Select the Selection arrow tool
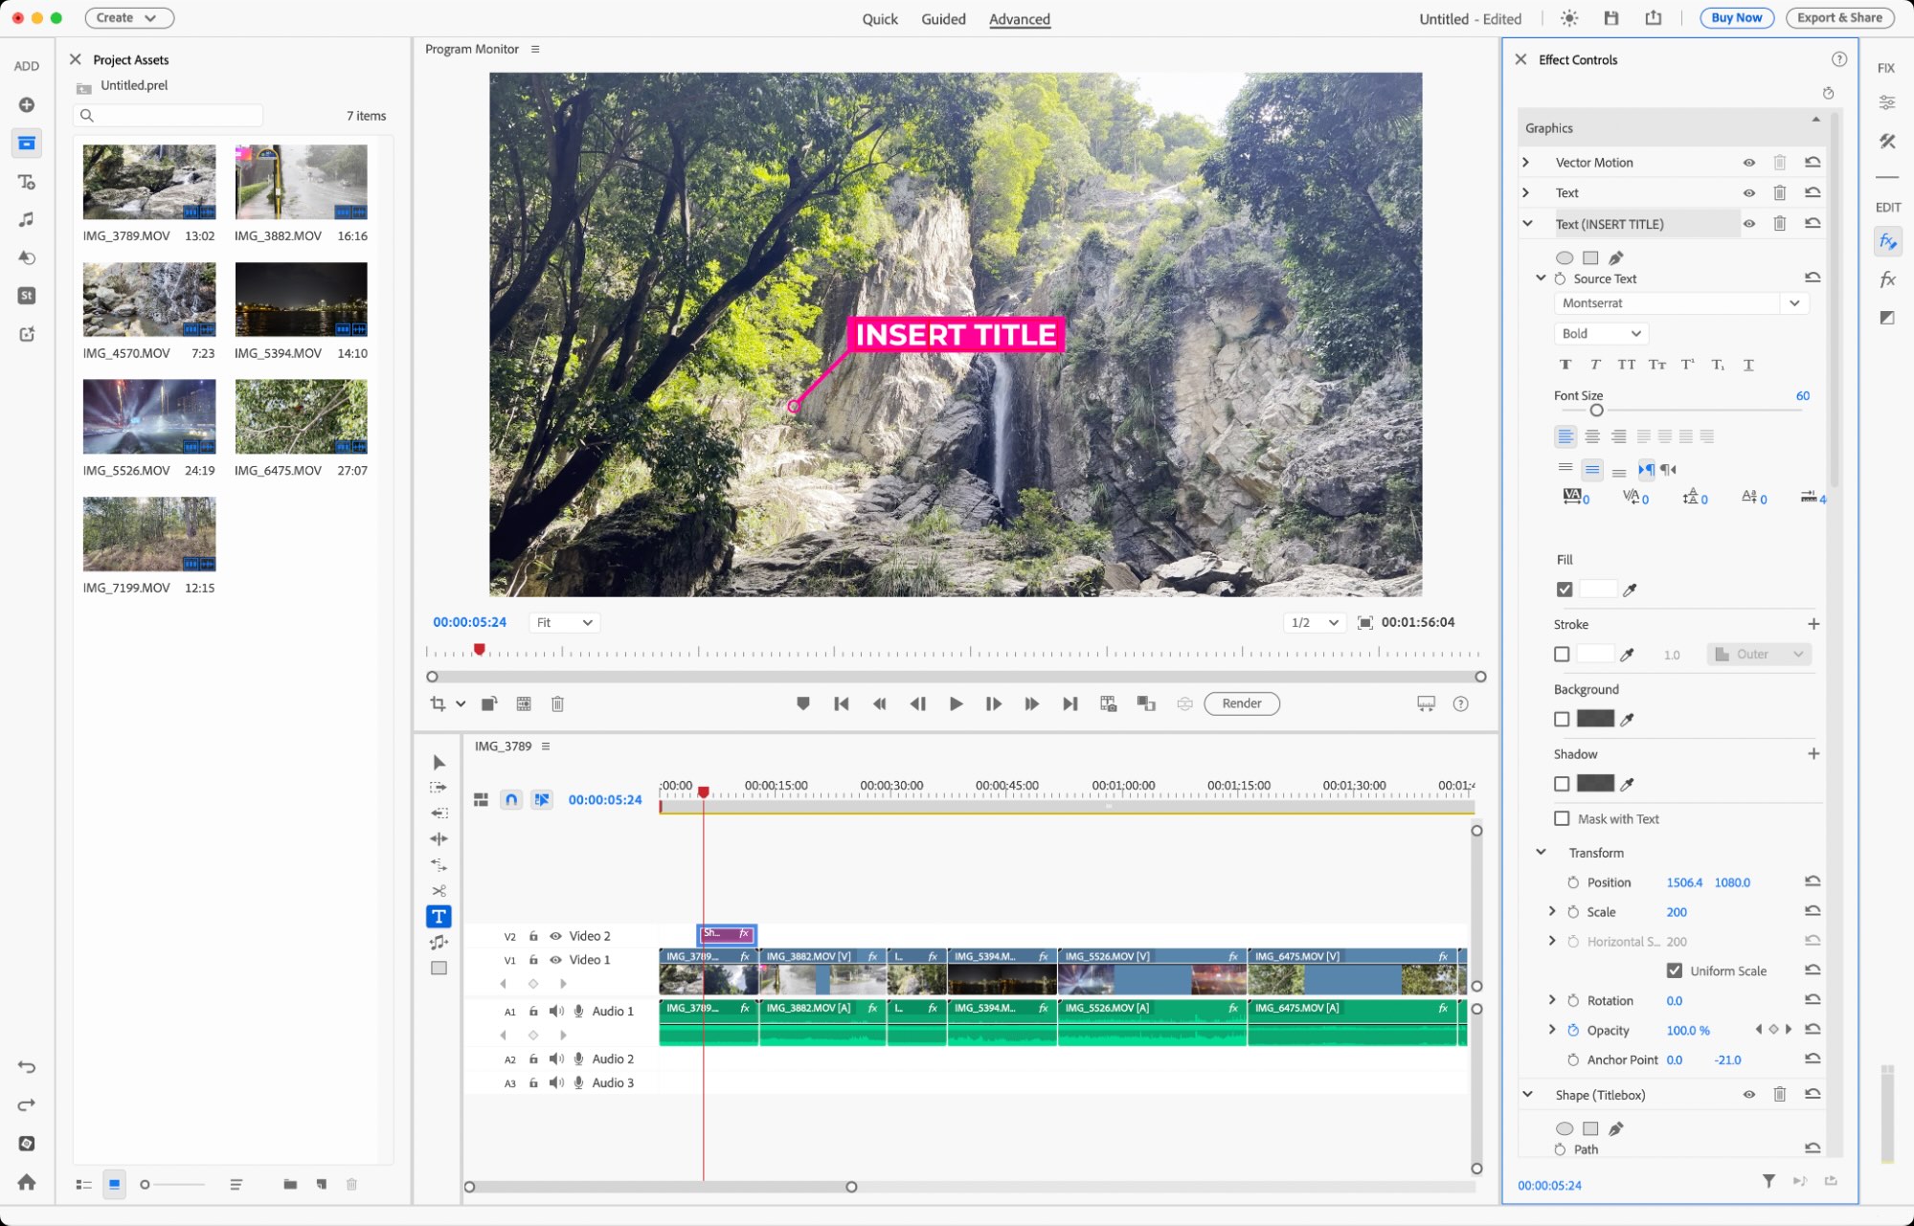The image size is (1914, 1226). click(439, 763)
